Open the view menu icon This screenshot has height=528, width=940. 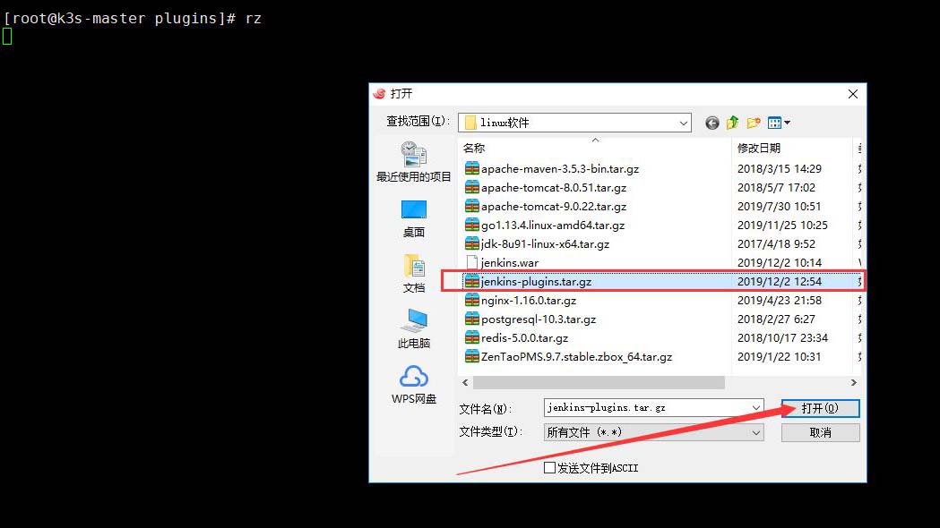click(x=779, y=123)
